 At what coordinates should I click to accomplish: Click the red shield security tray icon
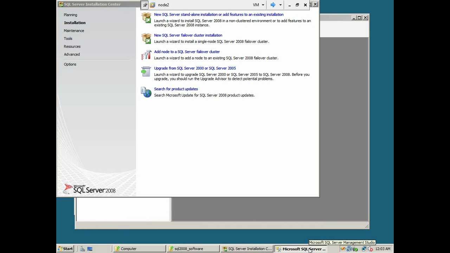[x=370, y=249]
